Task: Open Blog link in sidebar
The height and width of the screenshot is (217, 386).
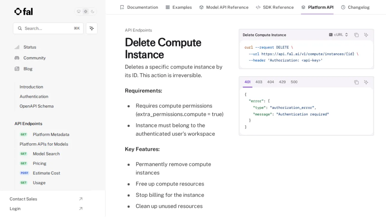Action: [x=28, y=69]
